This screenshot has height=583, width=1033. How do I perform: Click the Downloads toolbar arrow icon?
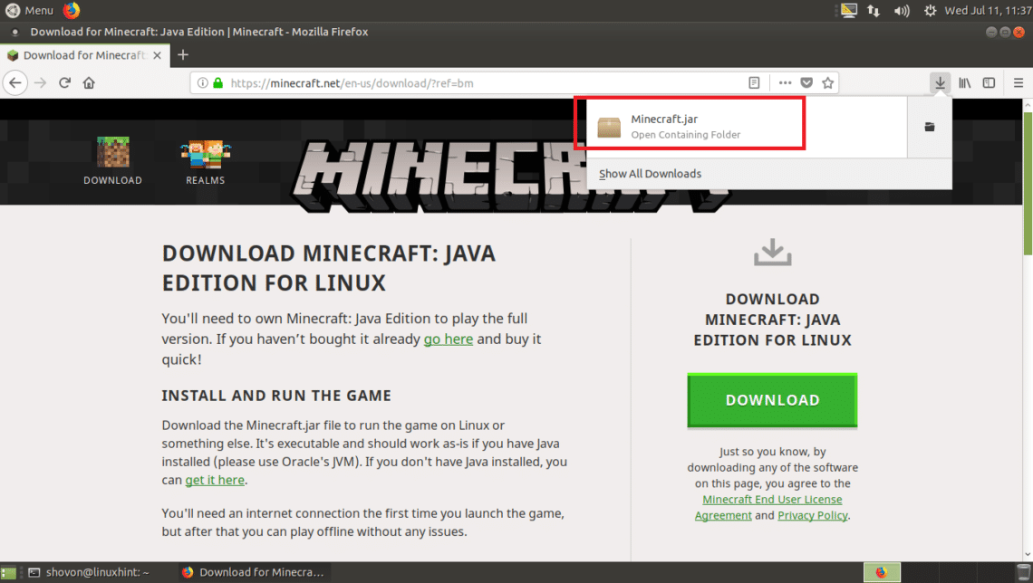pyautogui.click(x=940, y=83)
